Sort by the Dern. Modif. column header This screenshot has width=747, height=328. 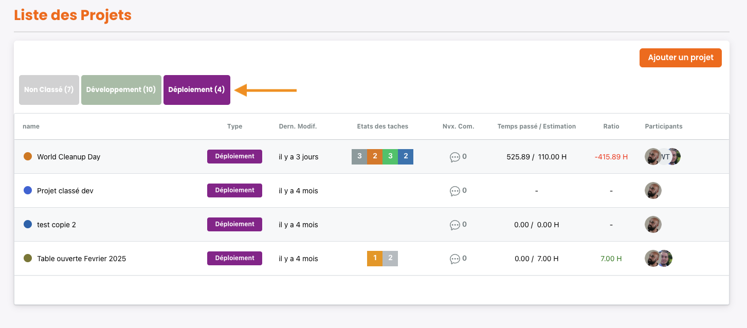pyautogui.click(x=298, y=126)
